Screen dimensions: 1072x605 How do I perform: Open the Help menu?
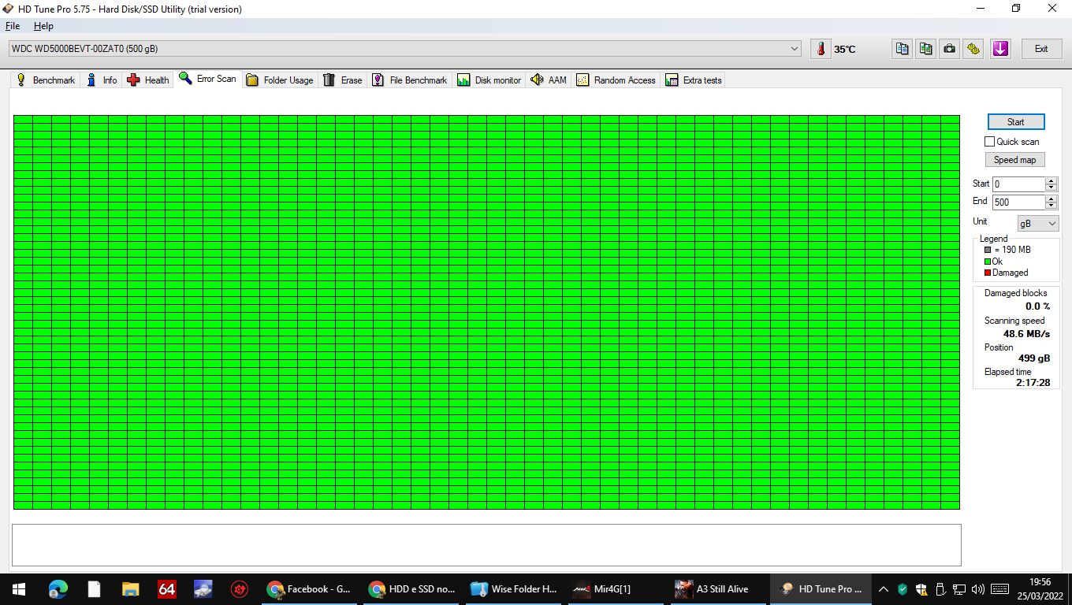[43, 26]
